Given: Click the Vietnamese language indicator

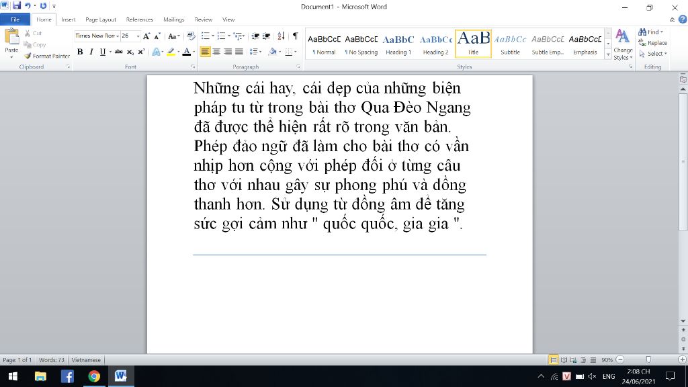Looking at the screenshot, I should tap(86, 360).
